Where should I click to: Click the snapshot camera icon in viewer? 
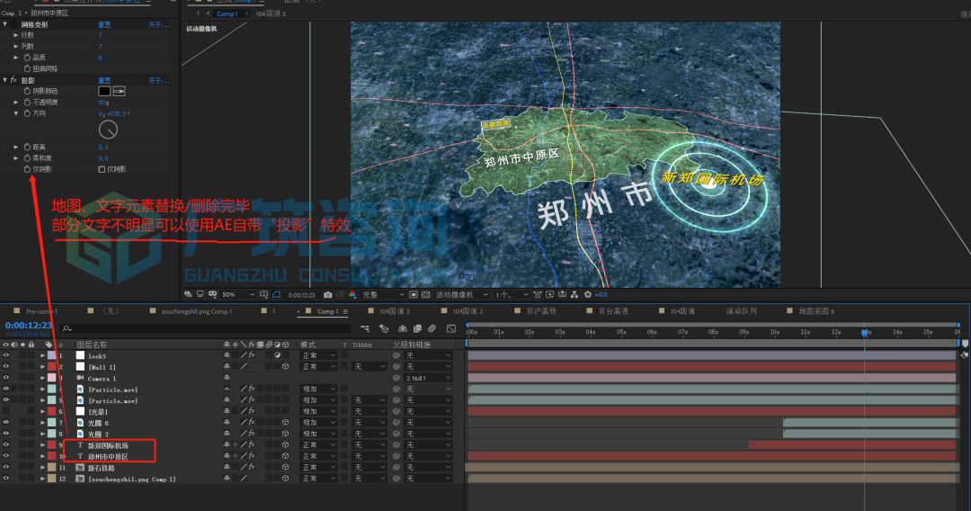click(327, 294)
